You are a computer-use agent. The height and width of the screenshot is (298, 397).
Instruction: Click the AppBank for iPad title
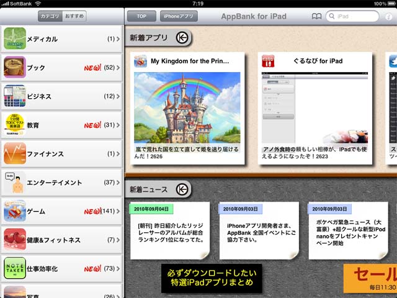tap(254, 17)
